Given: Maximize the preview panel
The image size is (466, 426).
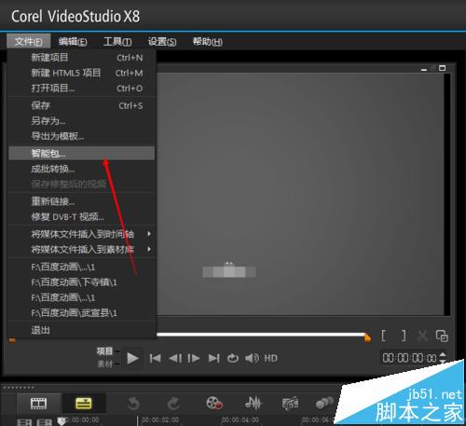Looking at the screenshot, I should 443,68.
